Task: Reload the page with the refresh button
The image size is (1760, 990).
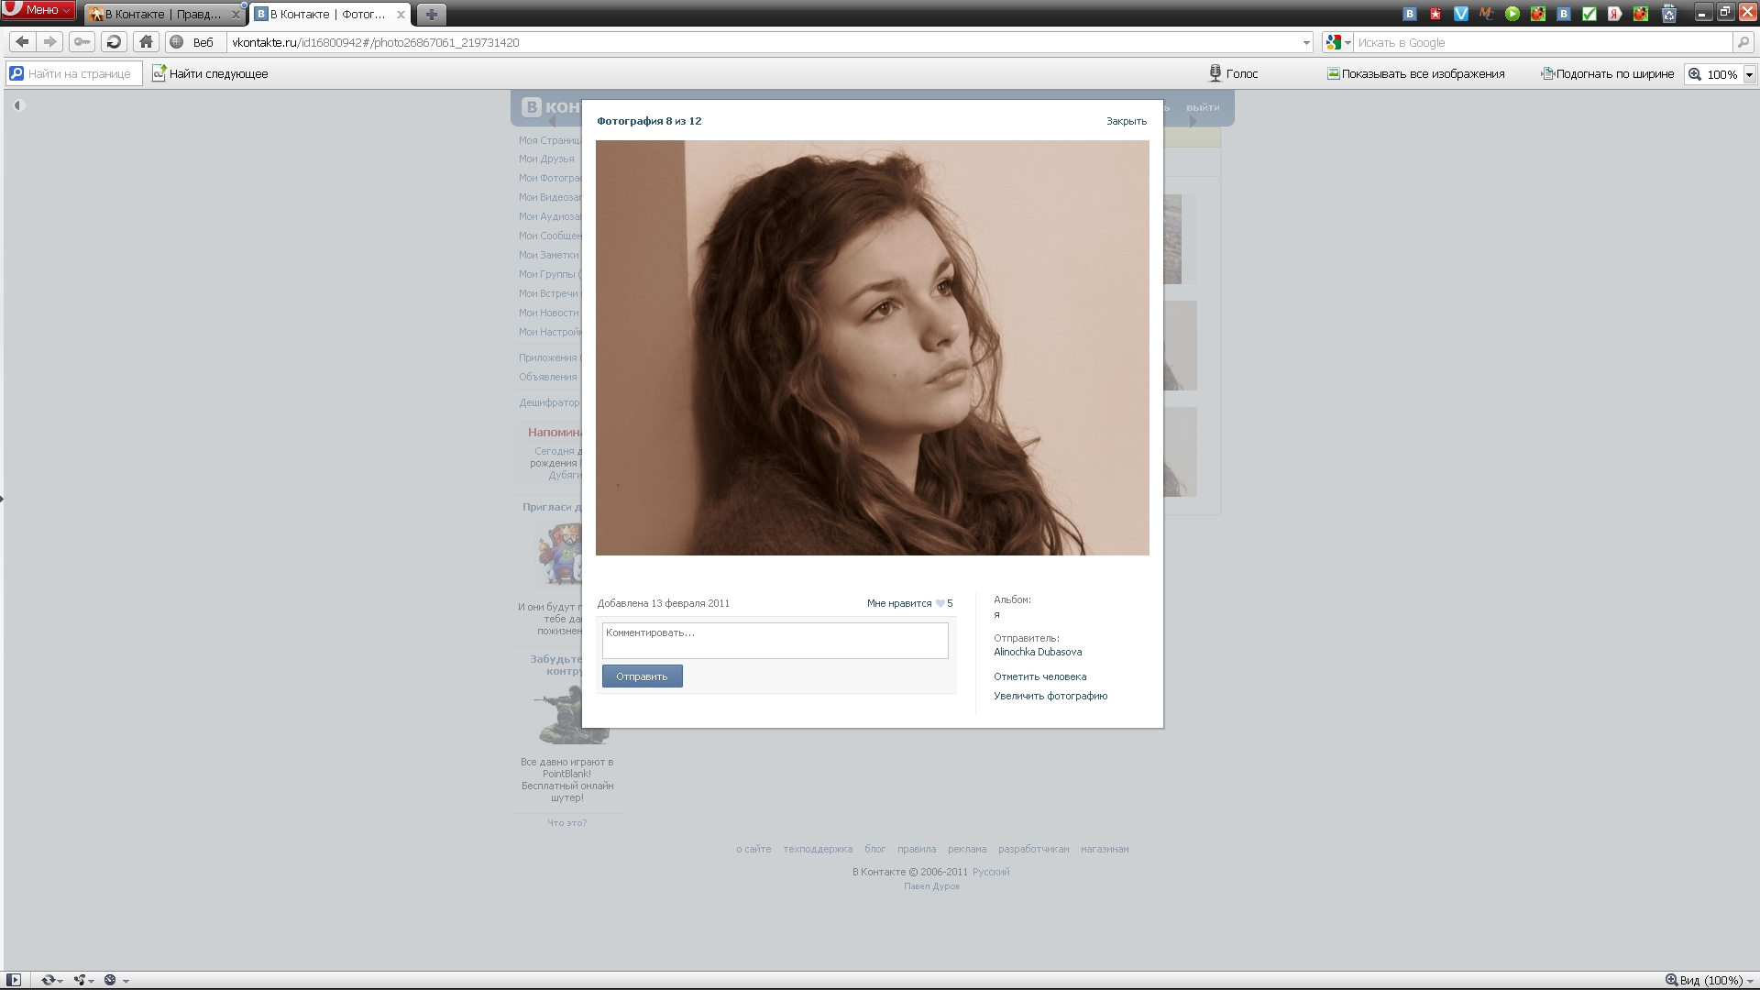Action: point(114,42)
